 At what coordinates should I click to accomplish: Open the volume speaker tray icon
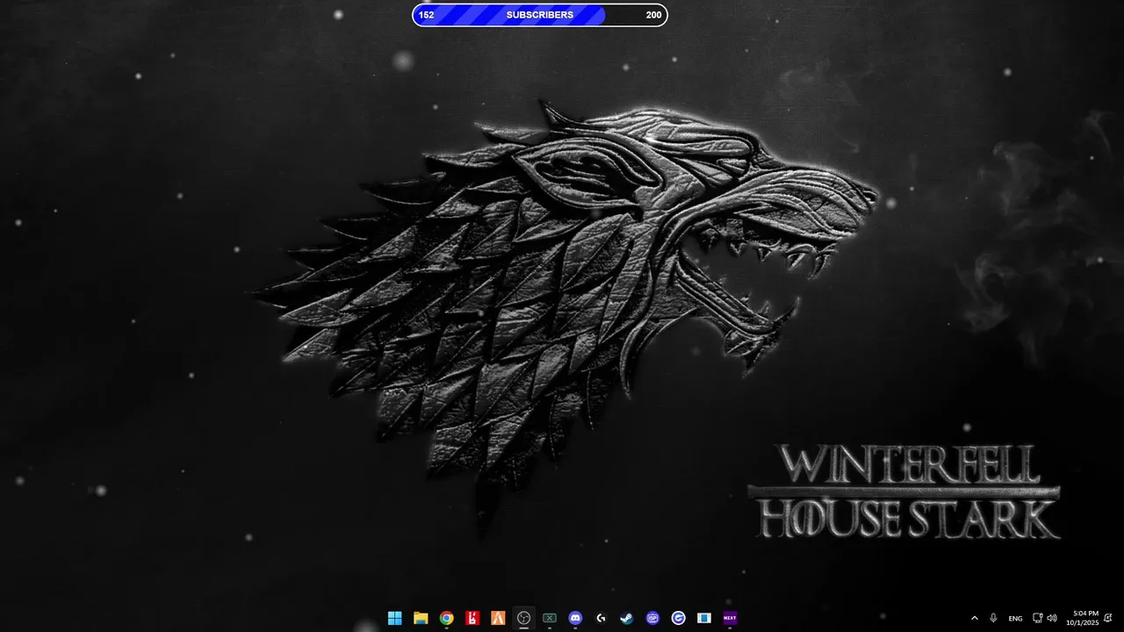(1052, 618)
